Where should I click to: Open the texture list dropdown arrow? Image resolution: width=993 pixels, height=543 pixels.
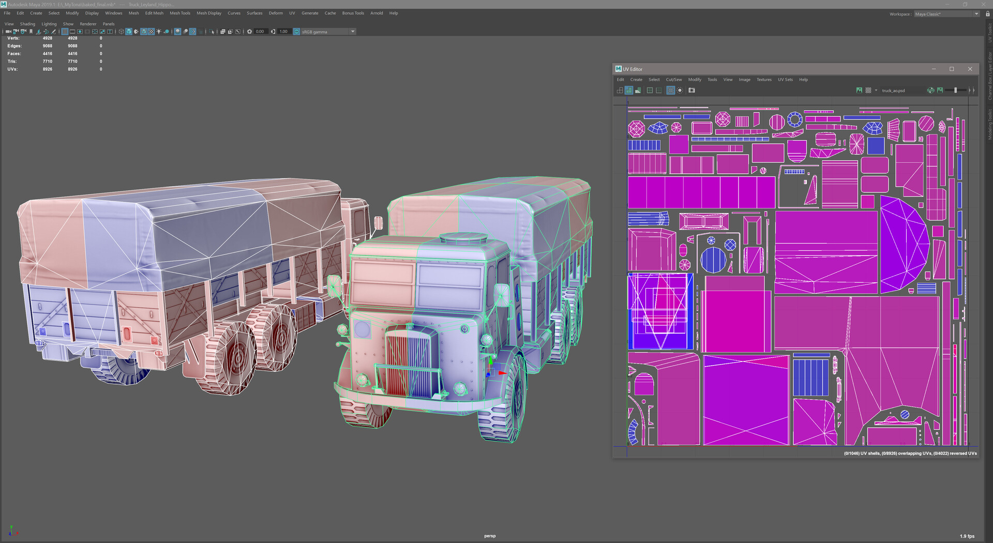tap(876, 90)
